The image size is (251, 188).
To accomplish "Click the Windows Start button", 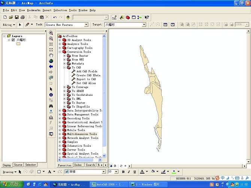I will coord(10,184).
